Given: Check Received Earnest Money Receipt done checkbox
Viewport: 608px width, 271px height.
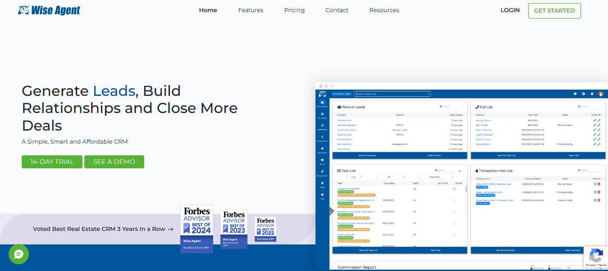Looking at the screenshot, I should [454, 223].
